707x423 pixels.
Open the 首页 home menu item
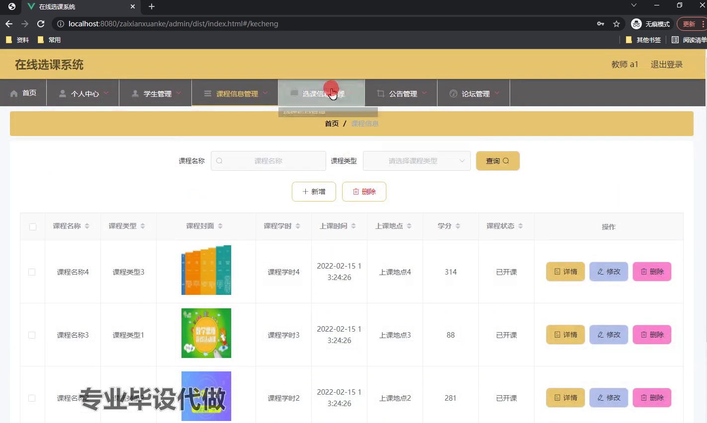[23, 93]
